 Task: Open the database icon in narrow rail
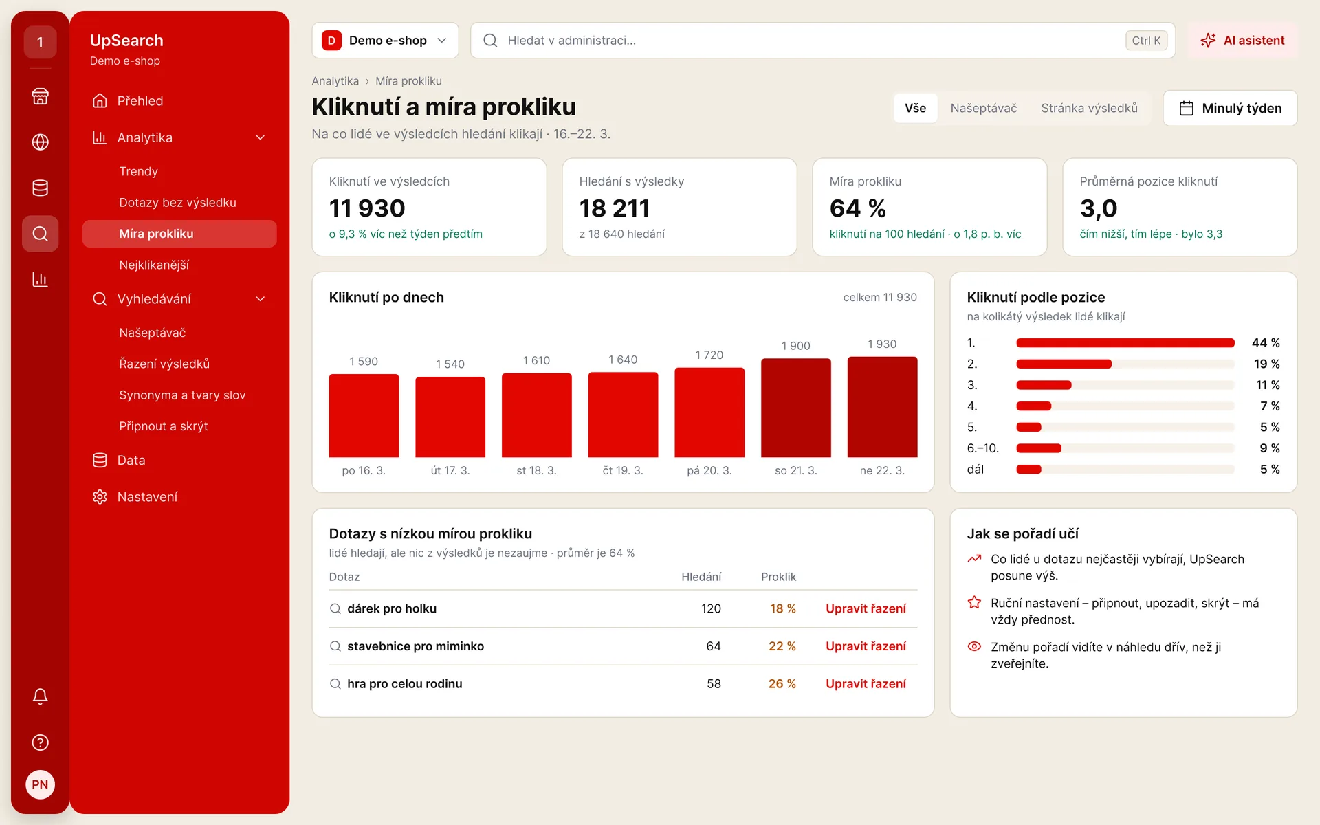tap(40, 188)
